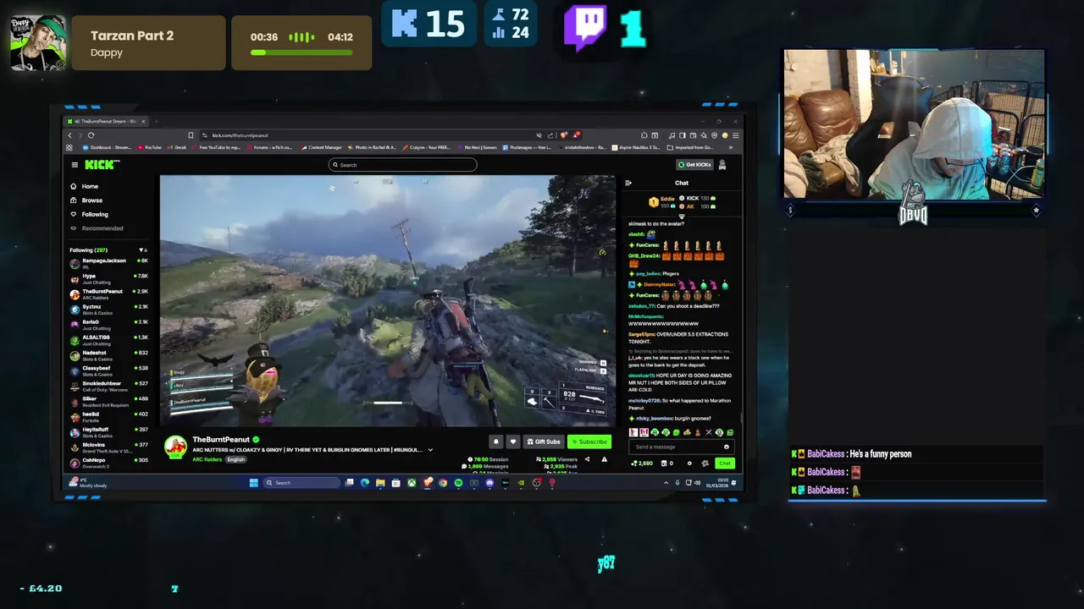Open CohNepo channel in following list
1084x609 pixels.
108,462
